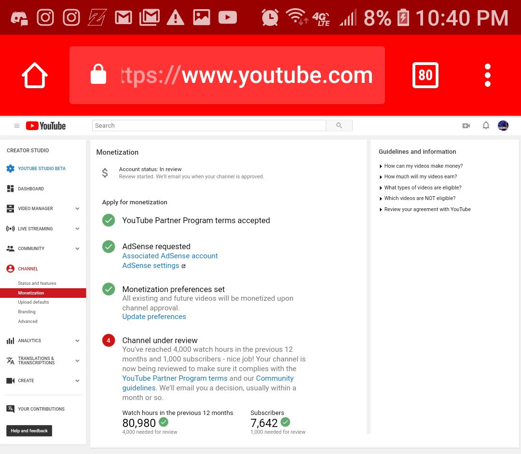Tap the secure lock icon in address bar
This screenshot has height=454, width=521.
point(98,74)
